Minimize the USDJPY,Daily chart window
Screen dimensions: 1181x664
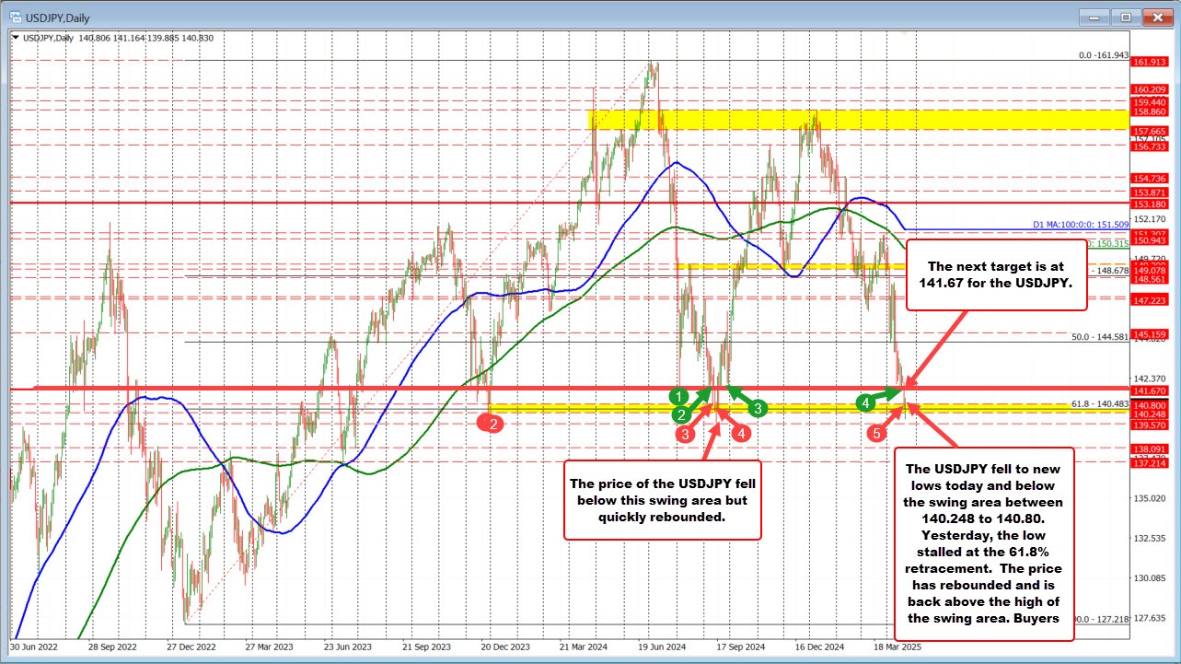point(1093,17)
